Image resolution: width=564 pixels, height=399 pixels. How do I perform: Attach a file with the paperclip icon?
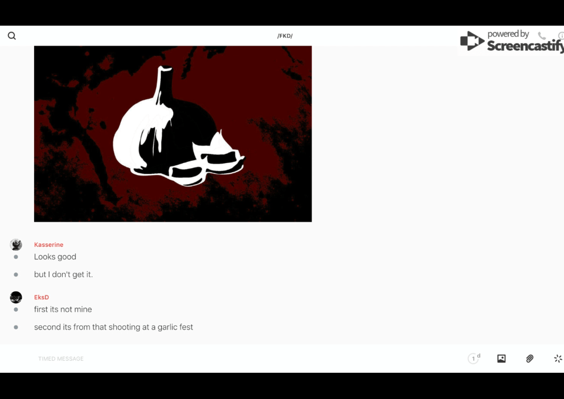pos(530,359)
